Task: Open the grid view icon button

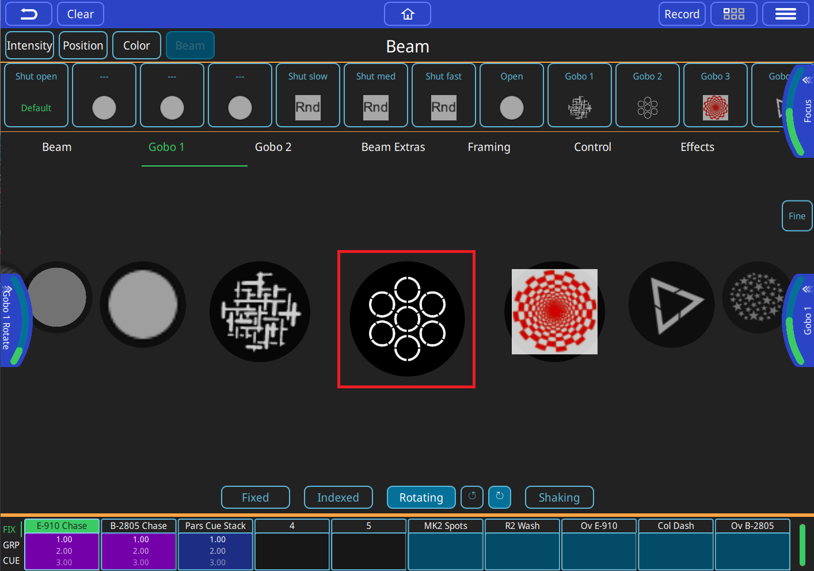Action: click(x=733, y=14)
